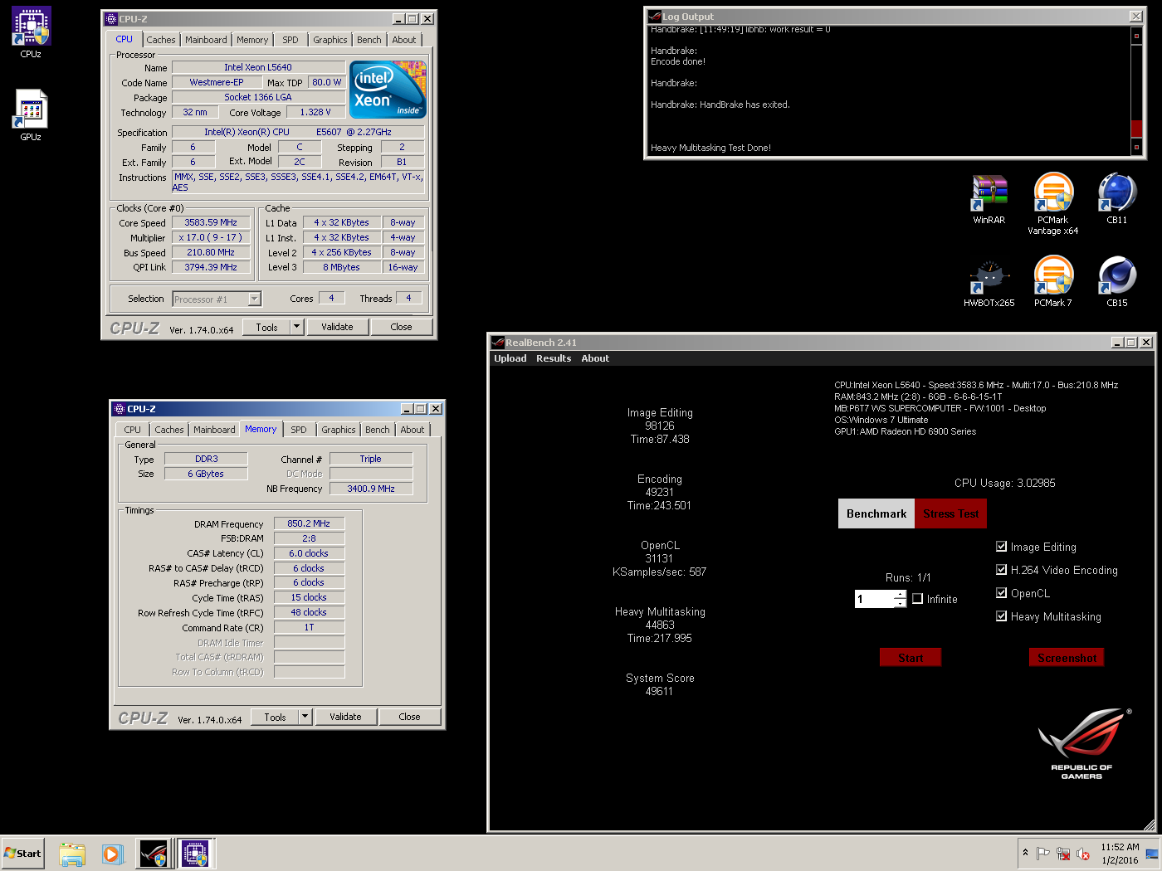Screen dimensions: 1162x871
Task: Uncheck the OpenCL test checkbox
Action: coord(1001,593)
